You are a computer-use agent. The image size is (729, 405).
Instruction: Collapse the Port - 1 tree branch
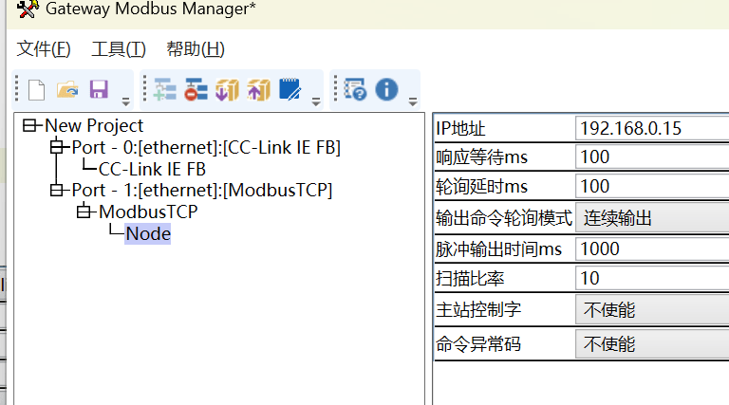pyautogui.click(x=56, y=190)
